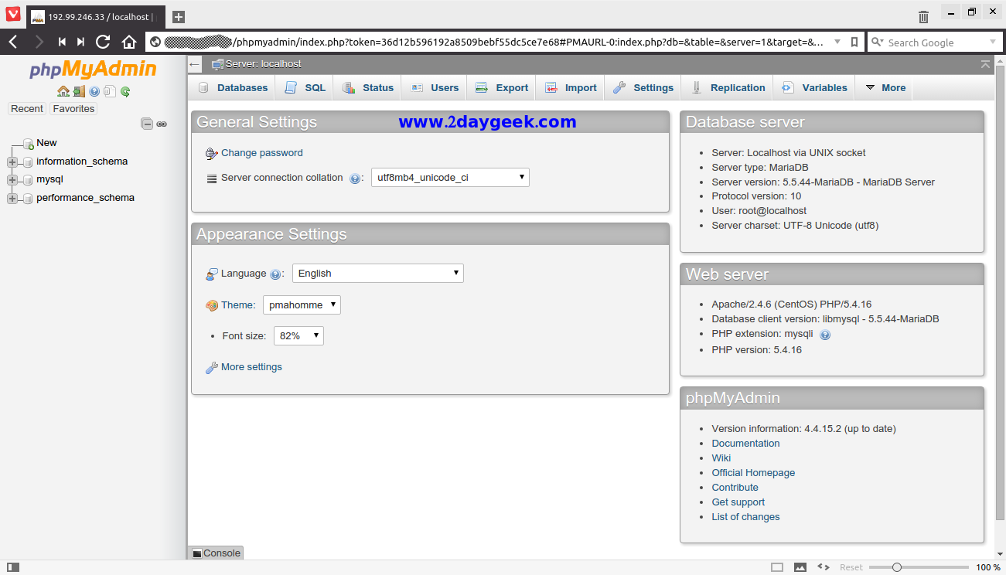Click the fast forward navigation button
The image size is (1006, 575).
[x=80, y=42]
